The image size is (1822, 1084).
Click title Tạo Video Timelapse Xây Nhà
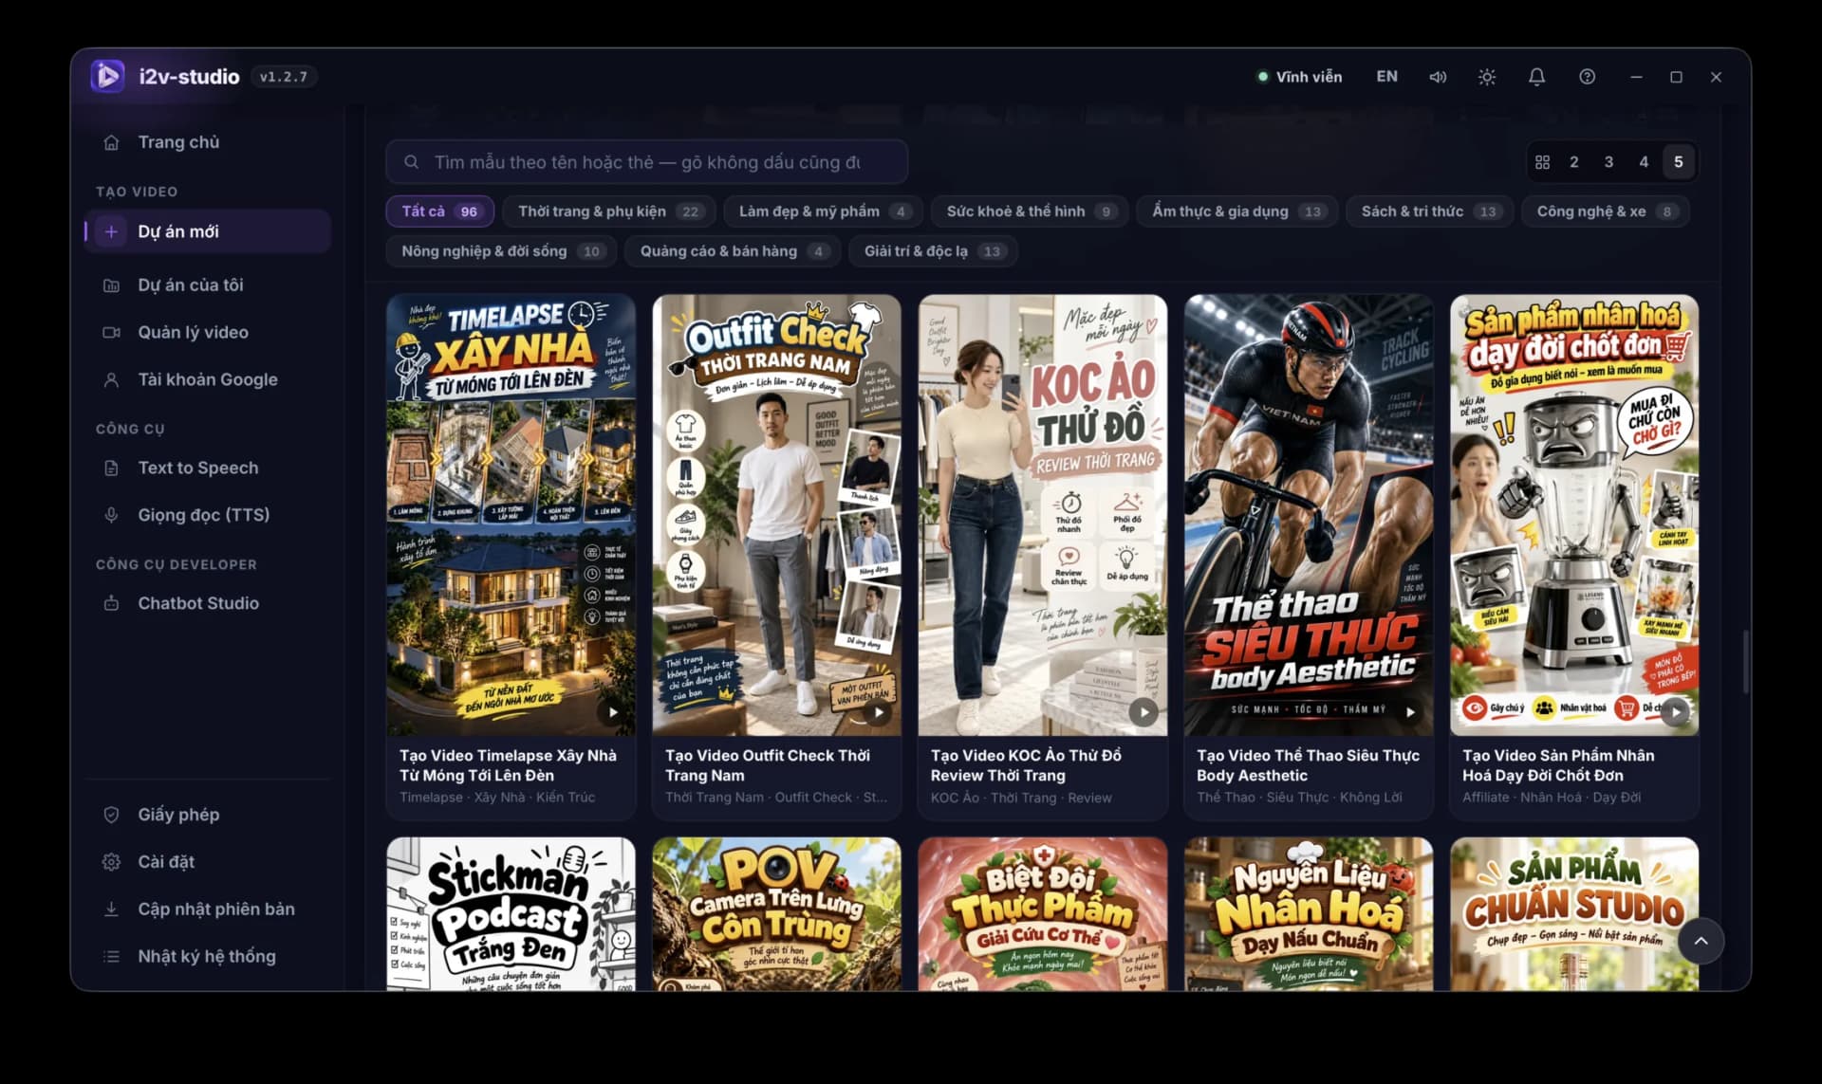coord(508,765)
